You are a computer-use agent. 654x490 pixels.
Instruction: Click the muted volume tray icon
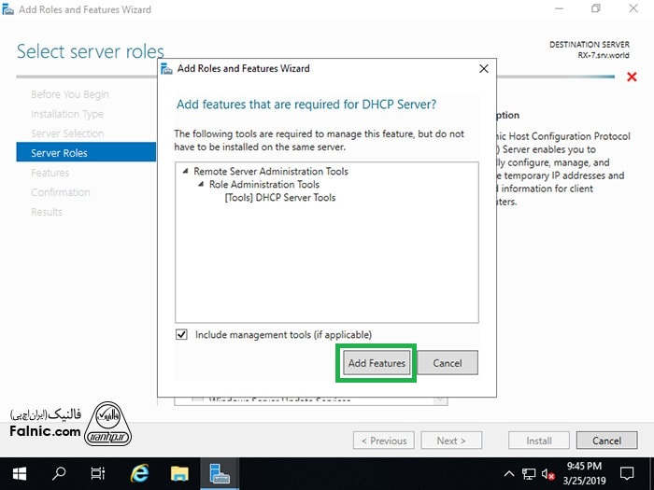[547, 474]
